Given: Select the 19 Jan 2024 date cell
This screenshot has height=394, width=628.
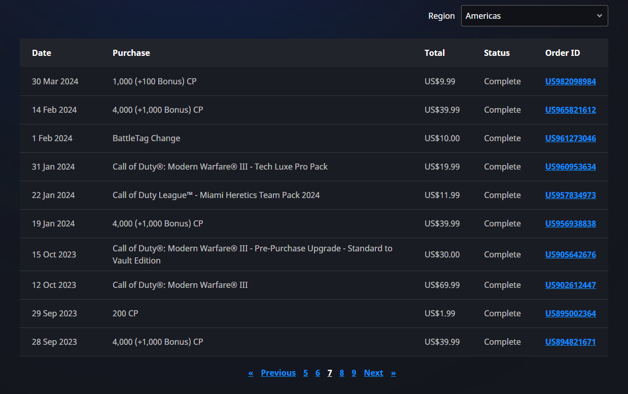Looking at the screenshot, I should [x=53, y=223].
